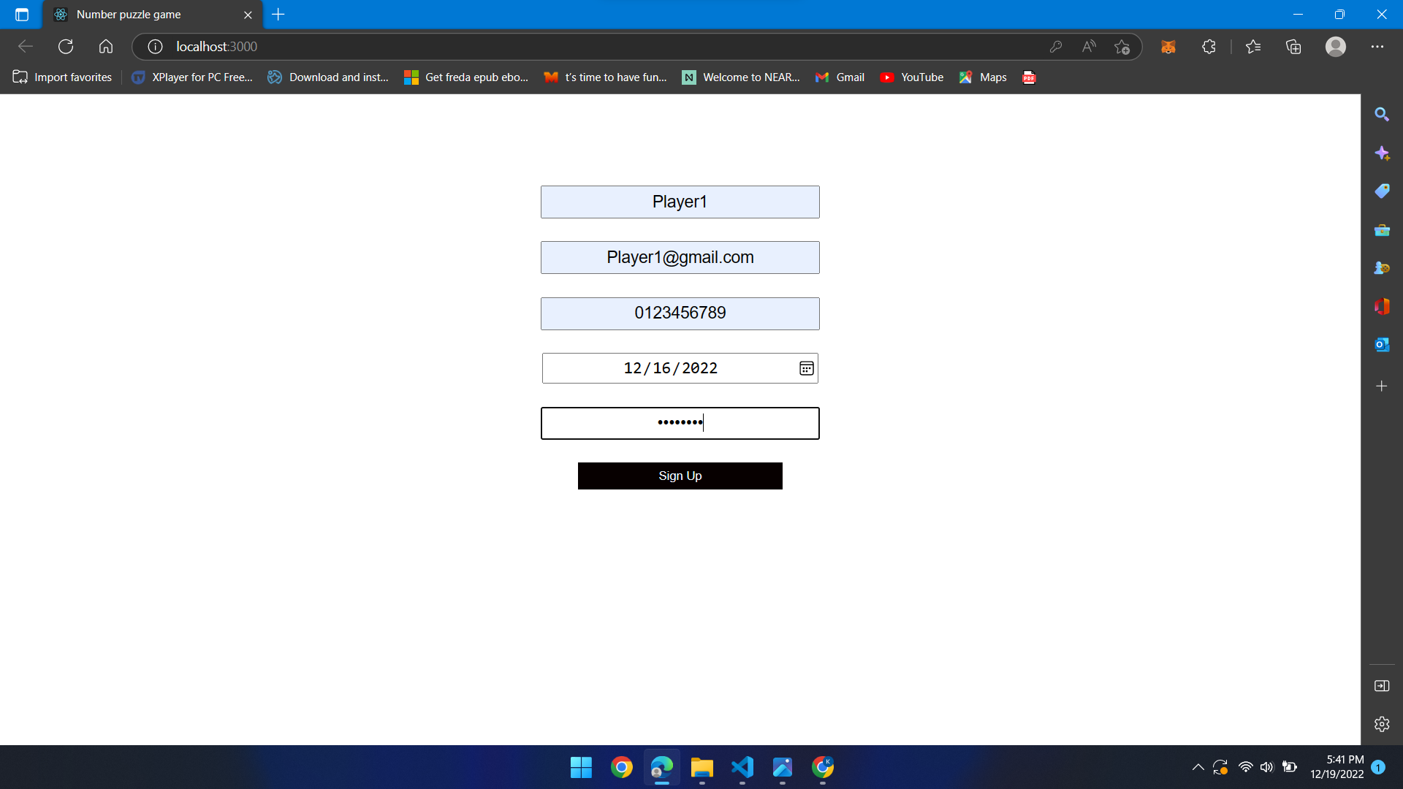
Task: Open the Gmail bookmark
Action: (x=840, y=77)
